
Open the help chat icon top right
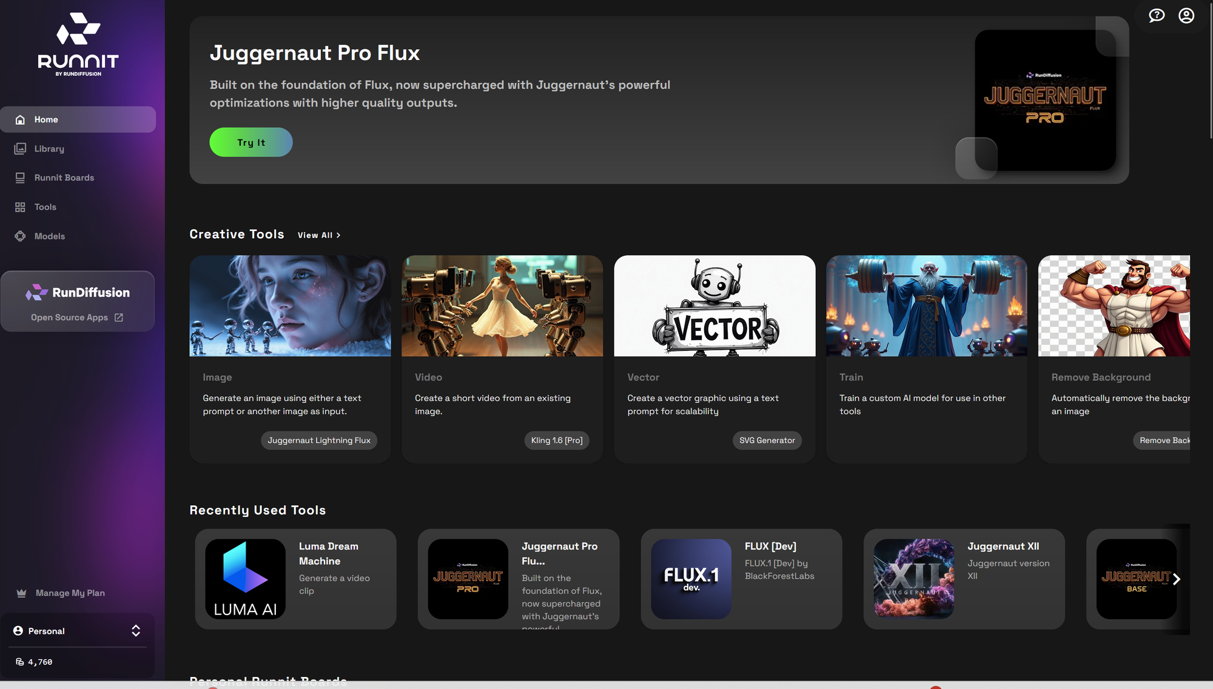pos(1157,15)
